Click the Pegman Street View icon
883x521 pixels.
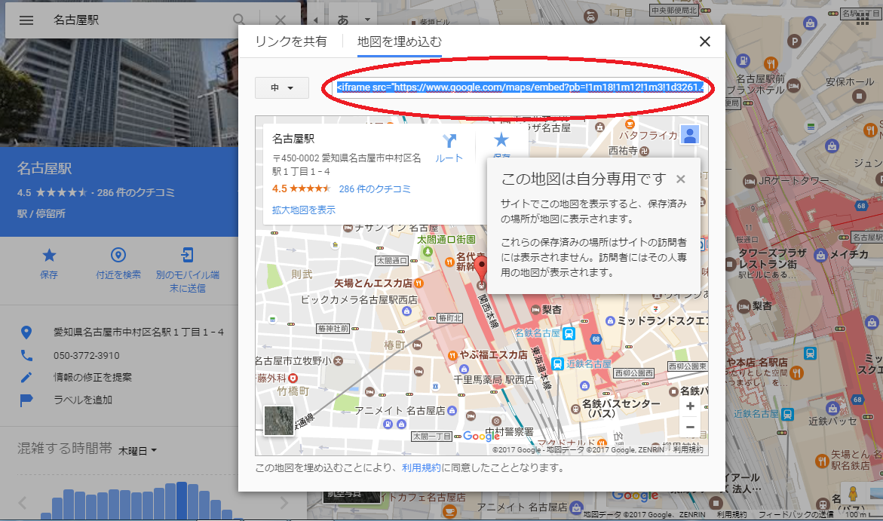tap(853, 494)
